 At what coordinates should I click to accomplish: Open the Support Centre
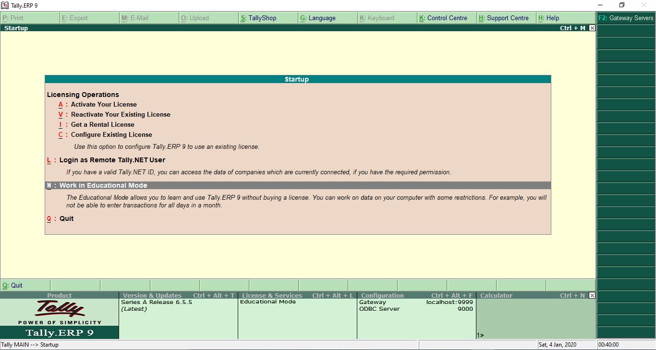[x=506, y=18]
